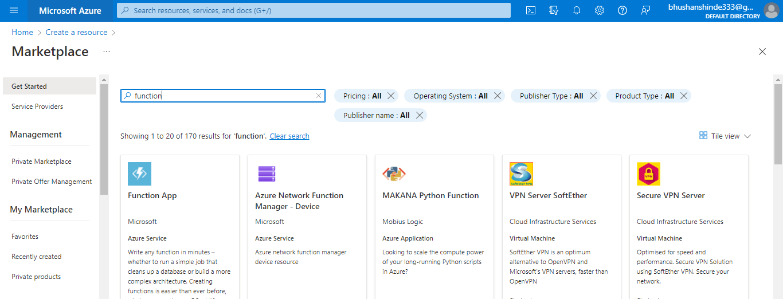Click the Feedback icon in header

(x=645, y=10)
